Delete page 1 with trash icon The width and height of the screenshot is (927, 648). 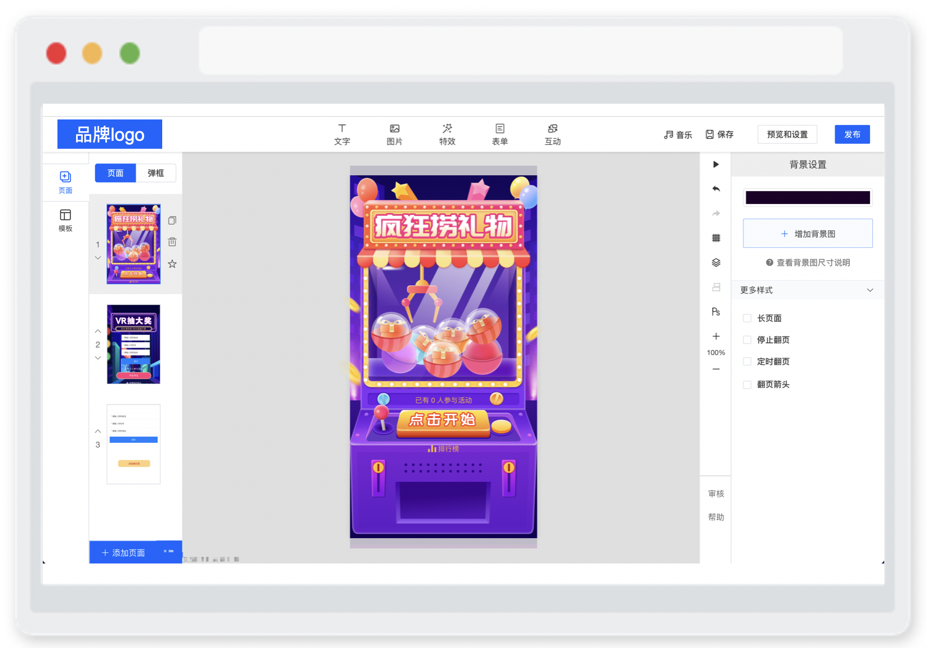click(172, 242)
